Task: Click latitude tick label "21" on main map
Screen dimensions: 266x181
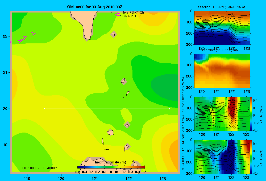Action: click(x=5, y=72)
